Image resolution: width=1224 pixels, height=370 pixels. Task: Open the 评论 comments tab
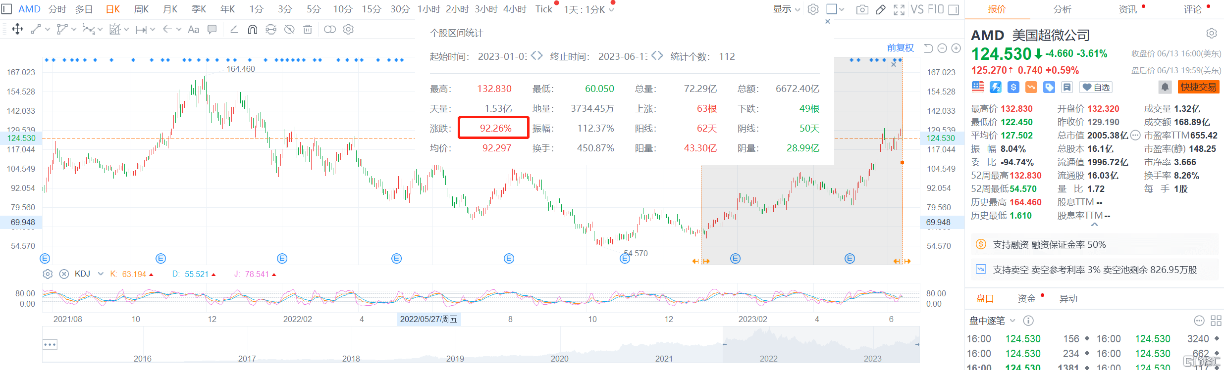click(1193, 9)
